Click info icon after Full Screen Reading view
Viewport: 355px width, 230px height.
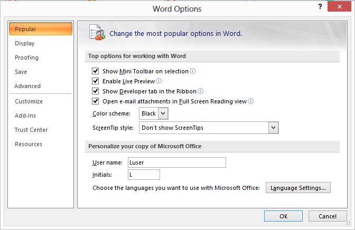point(250,101)
